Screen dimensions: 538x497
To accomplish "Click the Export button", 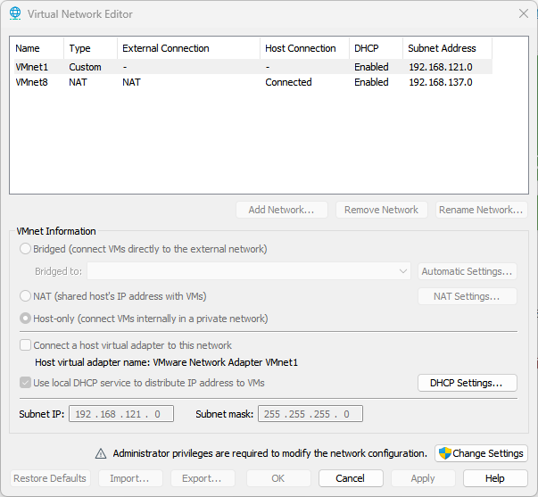I will tap(203, 478).
